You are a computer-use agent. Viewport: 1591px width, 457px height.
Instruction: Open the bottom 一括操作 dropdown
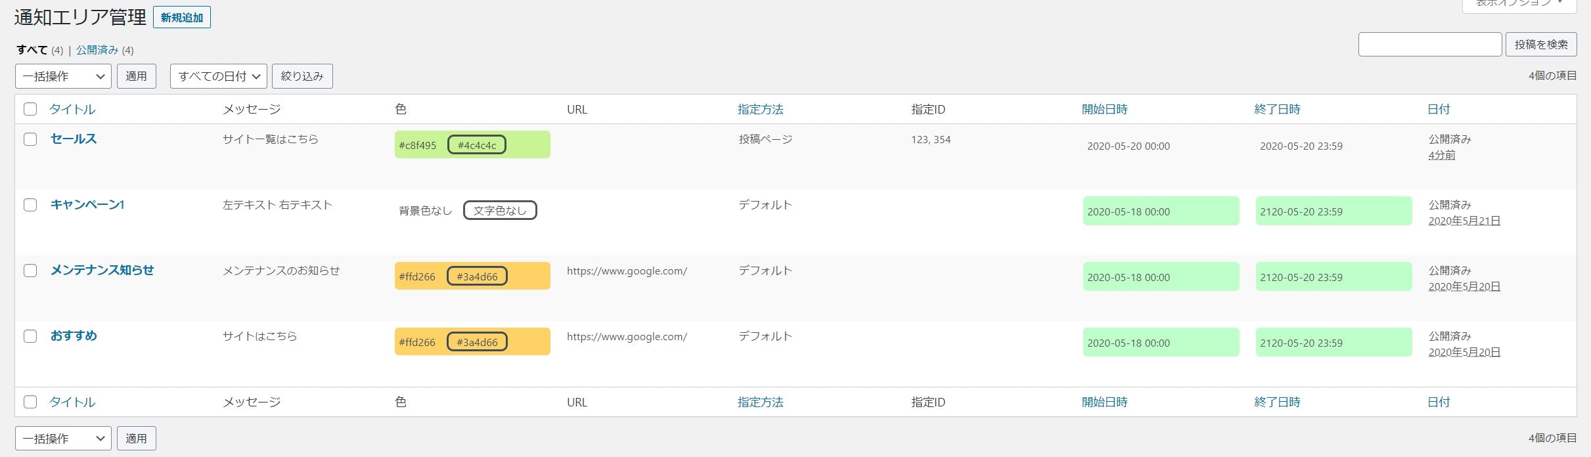pyautogui.click(x=63, y=438)
